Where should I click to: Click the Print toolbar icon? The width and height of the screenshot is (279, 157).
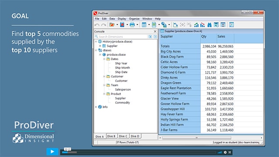132,25
